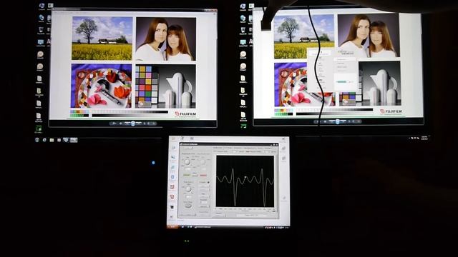Click lower rotary knob in bottom monitor app
Screen dimensions: 458x257
(188, 189)
